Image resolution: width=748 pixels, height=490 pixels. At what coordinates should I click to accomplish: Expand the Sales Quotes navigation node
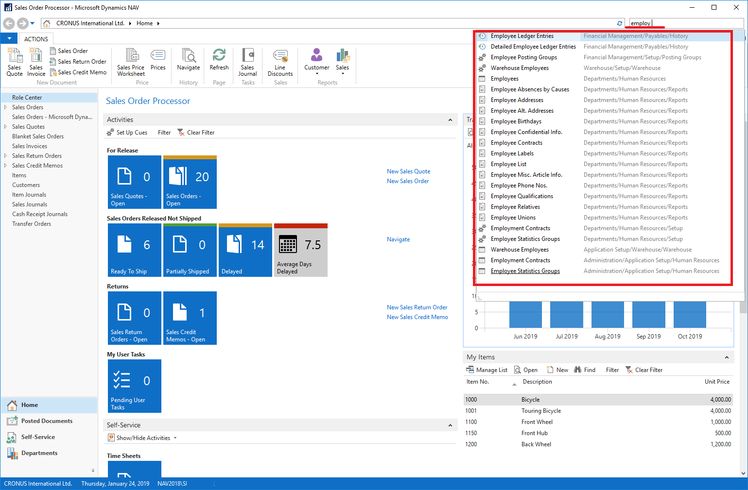5,127
